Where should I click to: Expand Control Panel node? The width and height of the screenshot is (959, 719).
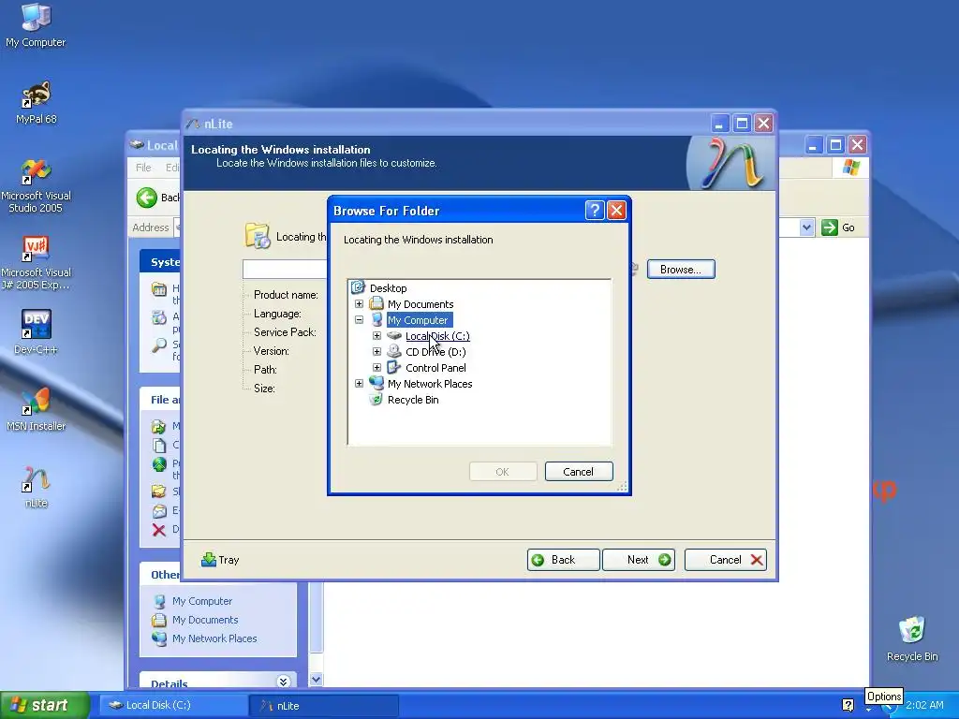376,367
